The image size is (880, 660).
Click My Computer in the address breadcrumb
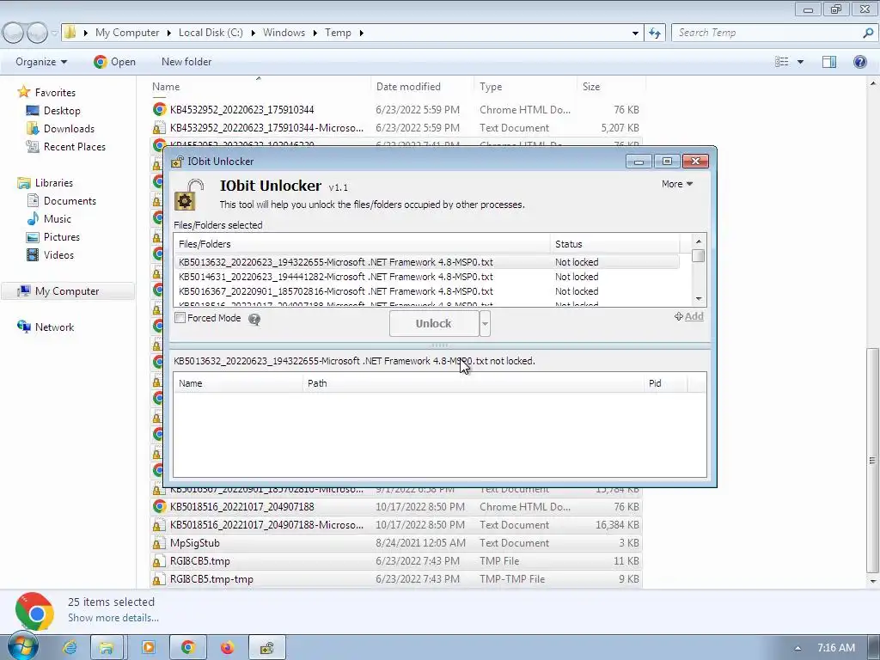pos(127,33)
